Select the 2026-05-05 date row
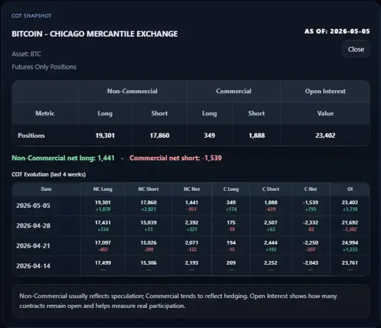This screenshot has width=381, height=328. click(191, 206)
